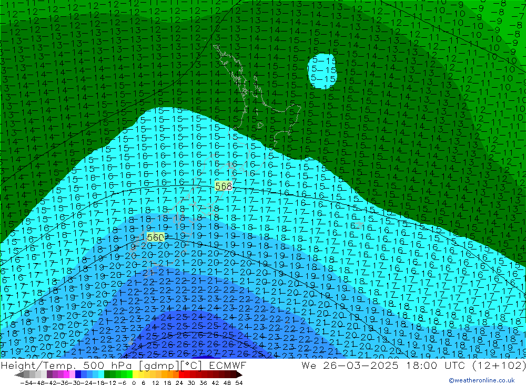Viewport: 526px width, 385px height.
Task: Open the weatheronline.co.uk copyright link
Action: click(482, 380)
